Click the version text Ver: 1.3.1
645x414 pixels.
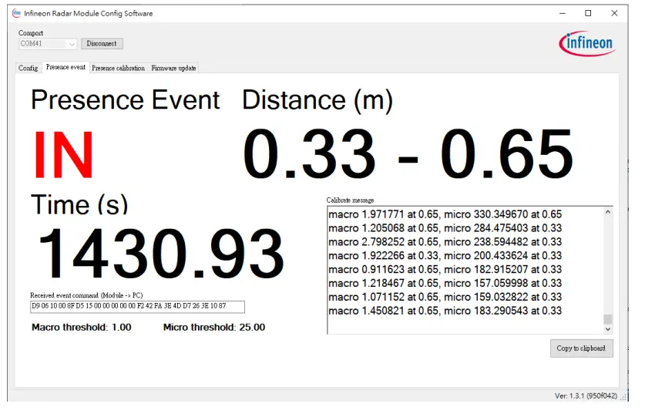pyautogui.click(x=586, y=396)
